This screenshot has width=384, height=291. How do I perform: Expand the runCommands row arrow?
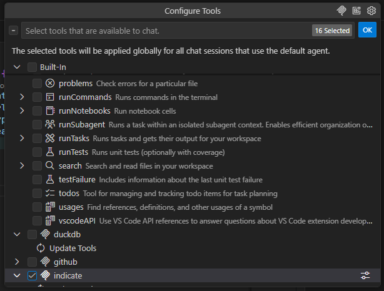coord(22,97)
